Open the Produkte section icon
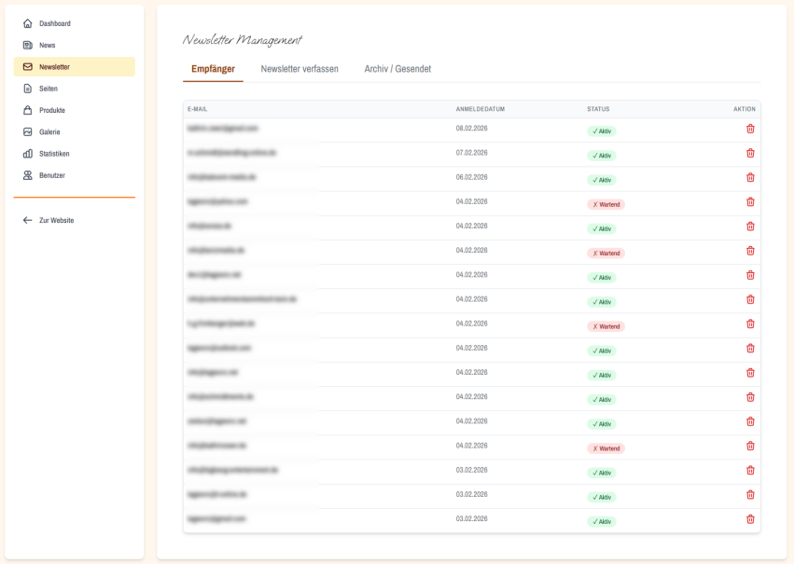 point(26,110)
